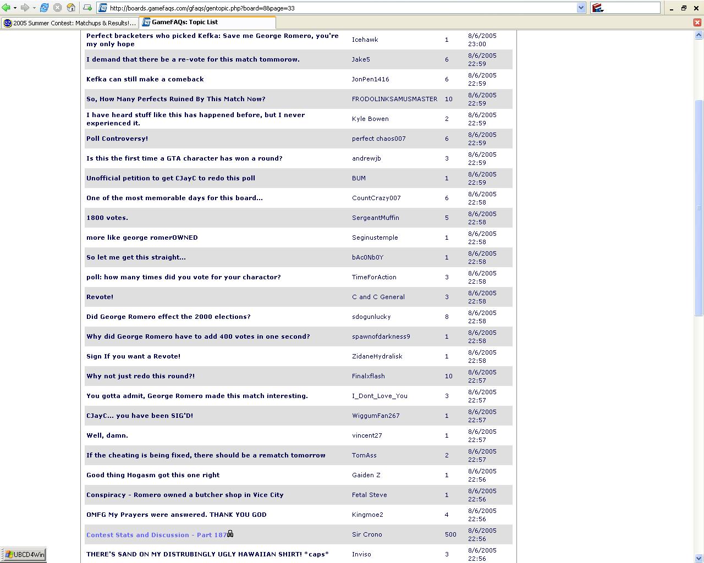This screenshot has width=704, height=563.
Task: Click the scrollbar up arrow
Action: point(699,35)
